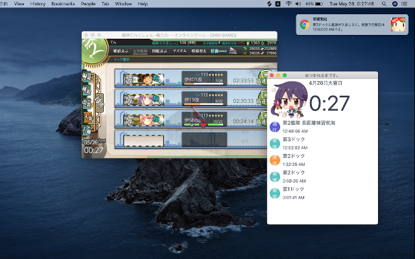Click ship portrait in dock two (伊19改)
415x259 pixels.
(x=143, y=100)
